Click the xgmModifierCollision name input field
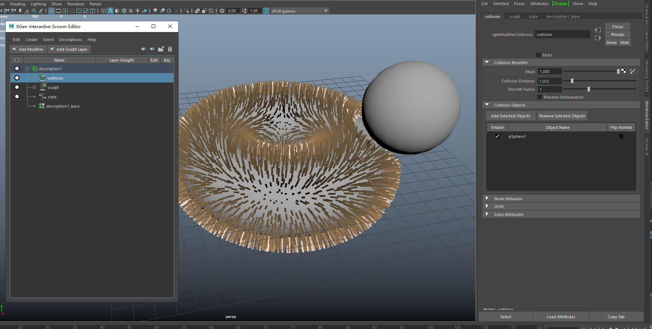 562,34
